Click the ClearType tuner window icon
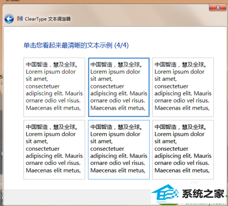 20,19
